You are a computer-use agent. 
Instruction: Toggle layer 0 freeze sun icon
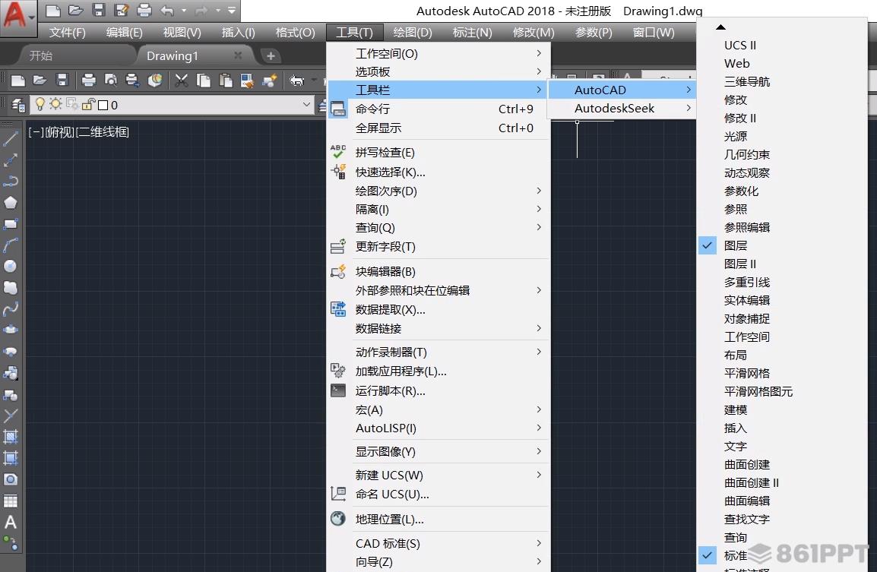click(55, 104)
